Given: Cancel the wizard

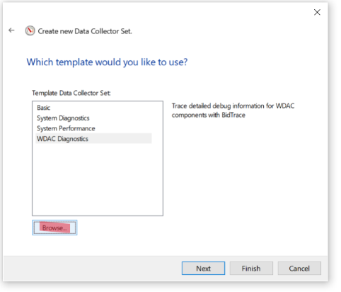Looking at the screenshot, I should (299, 269).
